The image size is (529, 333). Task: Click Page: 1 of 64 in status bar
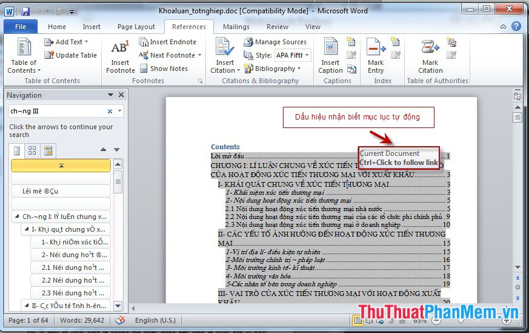[x=28, y=320]
